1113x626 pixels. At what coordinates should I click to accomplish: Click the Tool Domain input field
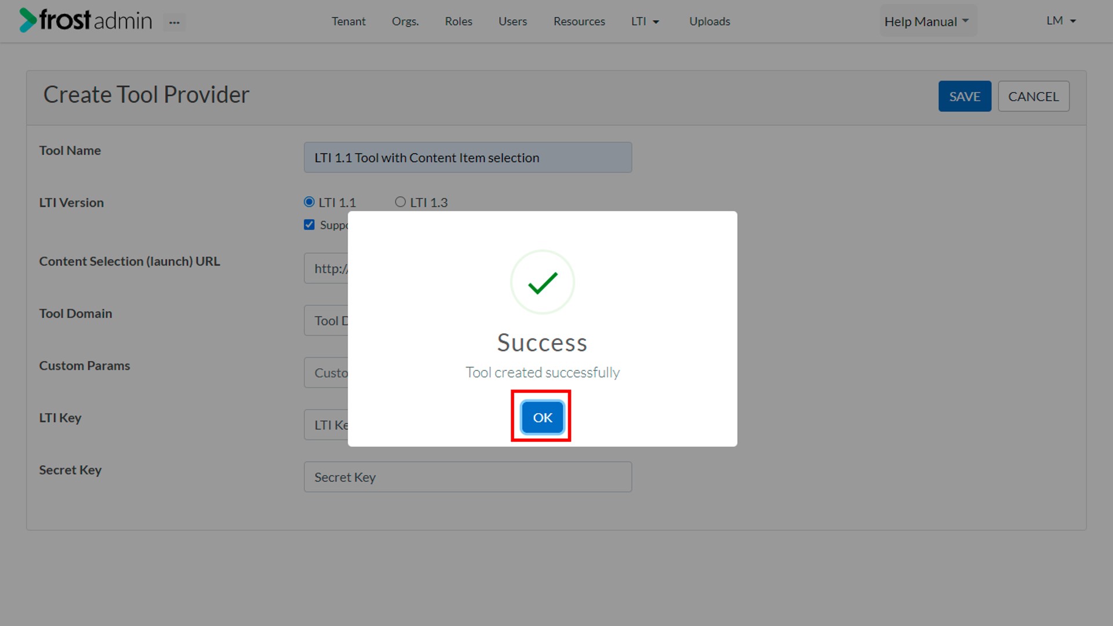326,321
